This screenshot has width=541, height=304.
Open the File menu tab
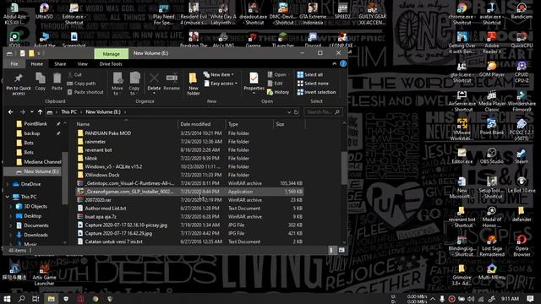14,64
